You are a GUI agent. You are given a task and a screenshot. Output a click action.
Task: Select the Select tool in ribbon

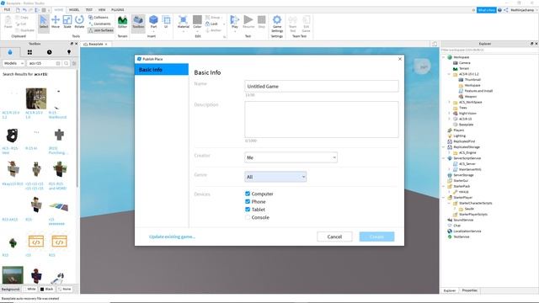click(44, 23)
